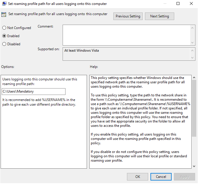Set the policy to Disabled
198x184 pixels.
pos(4,44)
